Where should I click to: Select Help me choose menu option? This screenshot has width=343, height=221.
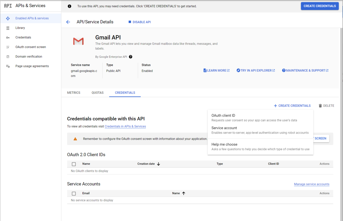tap(260, 147)
